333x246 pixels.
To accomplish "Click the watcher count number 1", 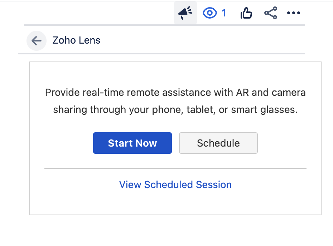I will 224,13.
